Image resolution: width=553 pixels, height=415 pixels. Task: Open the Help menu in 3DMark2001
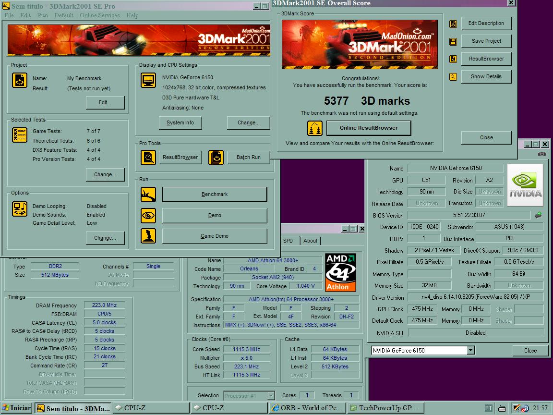tap(132, 15)
